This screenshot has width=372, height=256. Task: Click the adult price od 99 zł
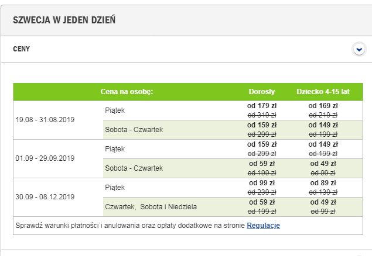click(262, 183)
